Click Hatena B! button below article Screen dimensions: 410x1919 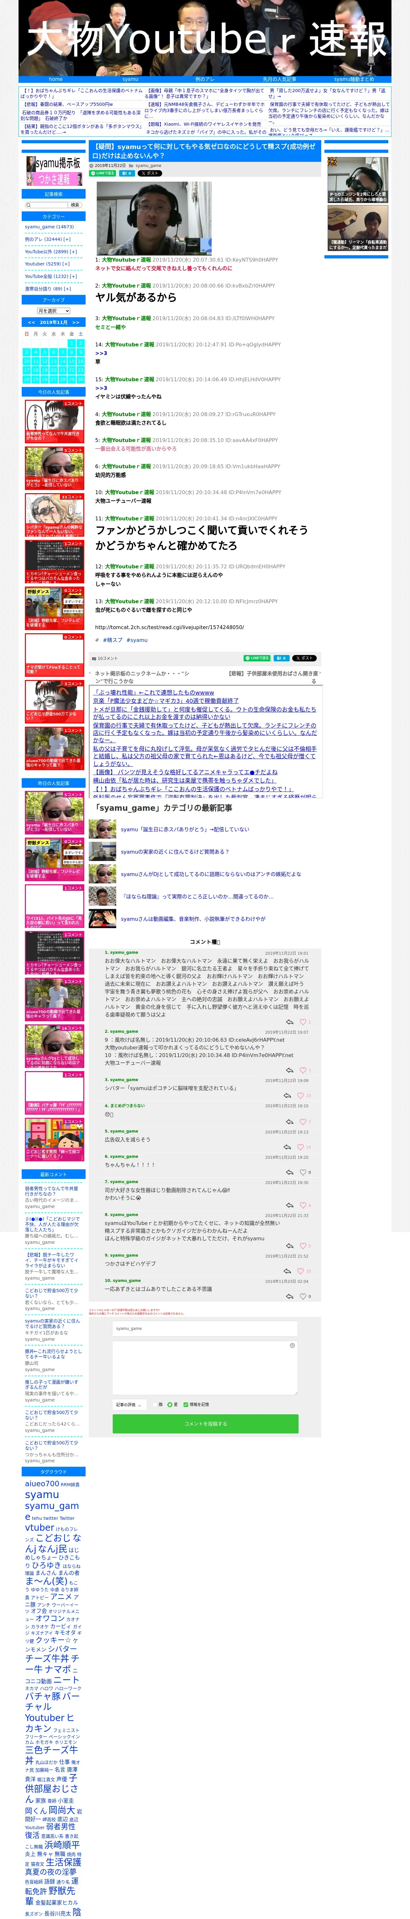coord(281,658)
